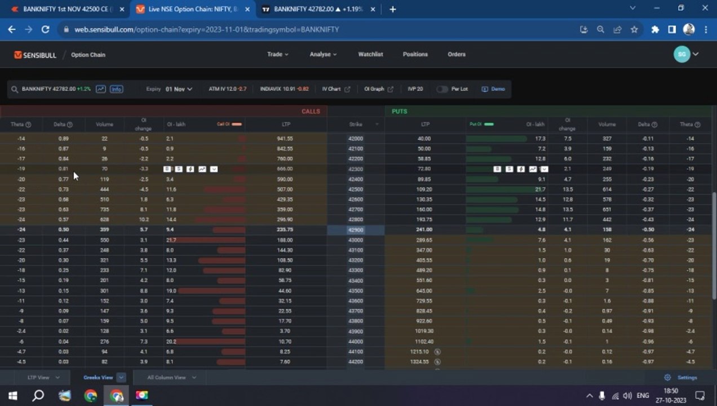Expand the Trade menu
The width and height of the screenshot is (717, 406).
pyautogui.click(x=277, y=54)
